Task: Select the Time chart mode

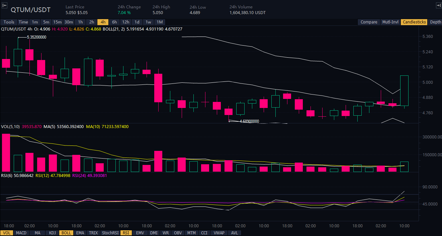Action: pyautogui.click(x=23, y=22)
